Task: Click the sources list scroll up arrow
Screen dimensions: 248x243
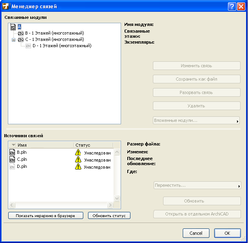Action: [117, 152]
